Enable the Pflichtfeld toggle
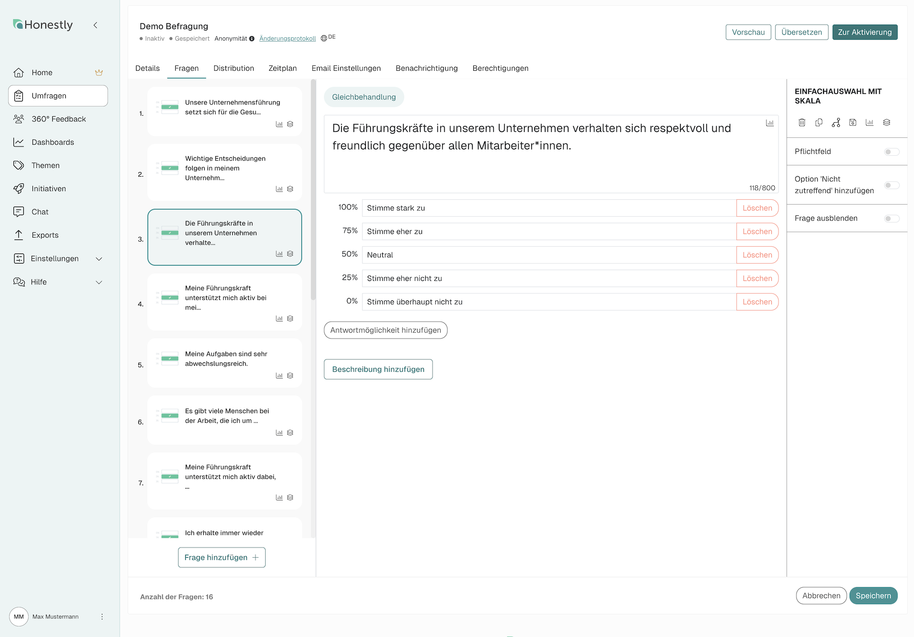Image resolution: width=914 pixels, height=637 pixels. 891,152
